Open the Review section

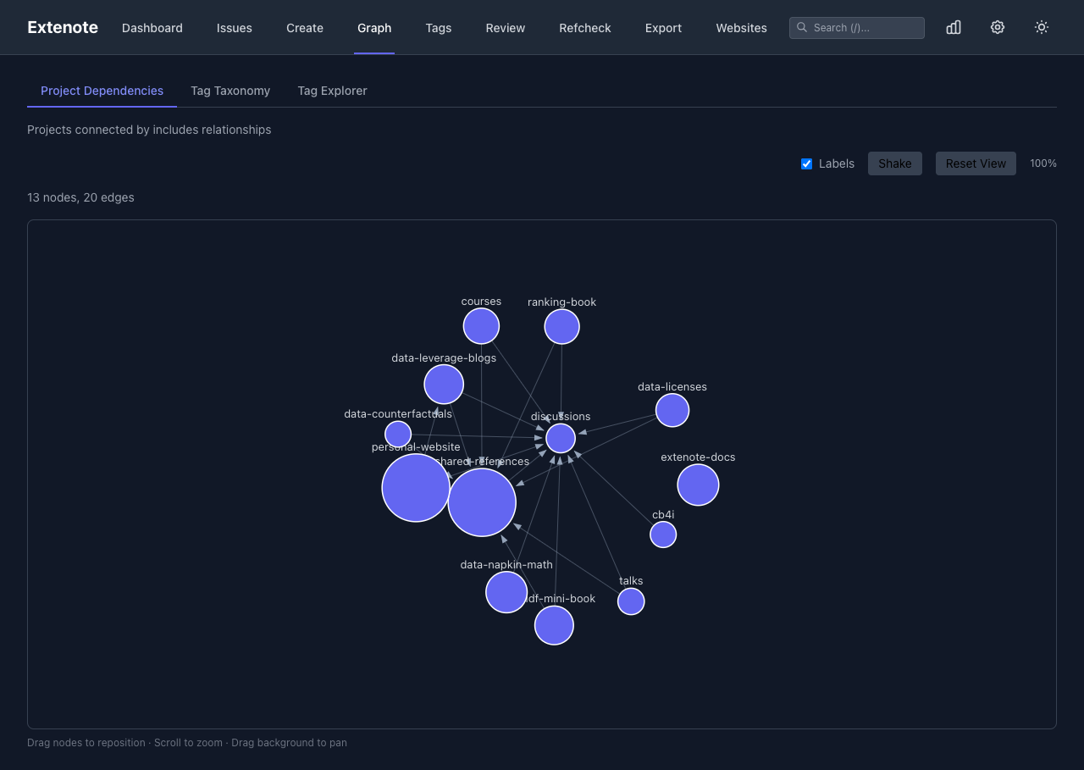(x=505, y=27)
